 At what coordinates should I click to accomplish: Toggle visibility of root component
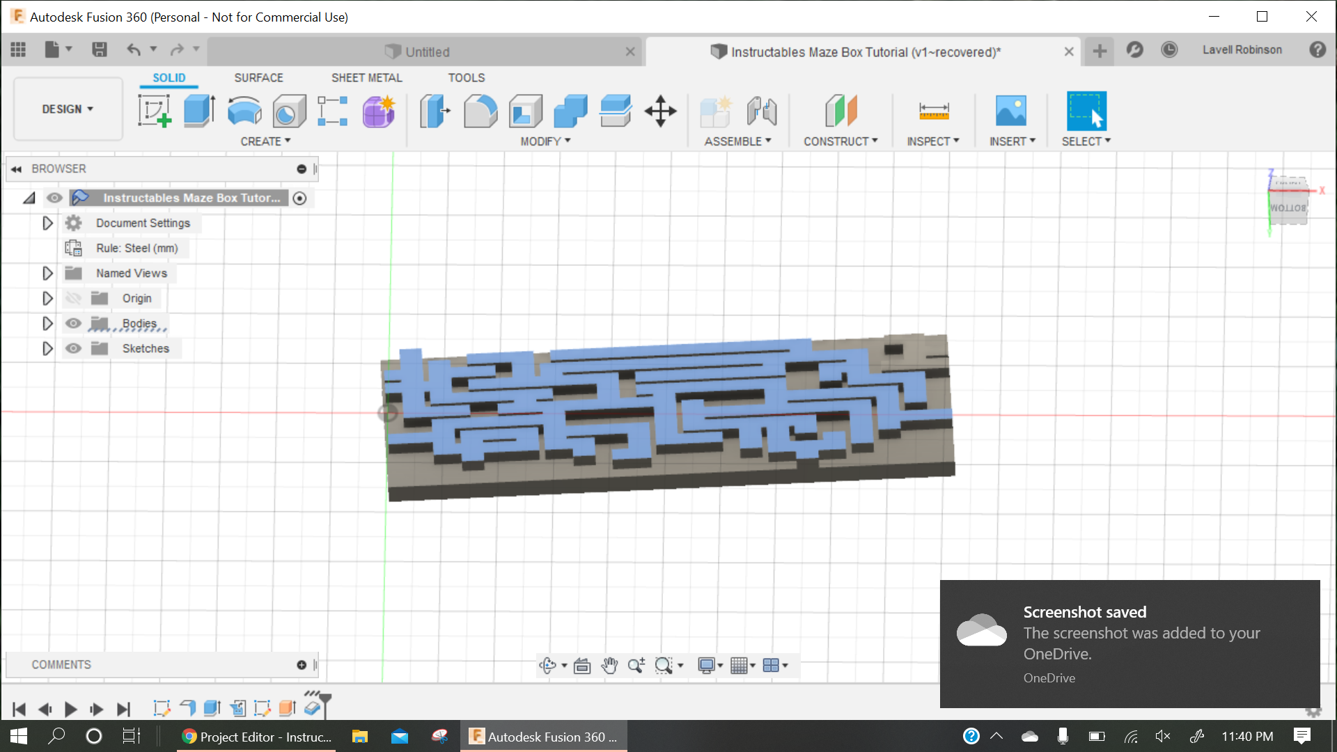pos(54,198)
